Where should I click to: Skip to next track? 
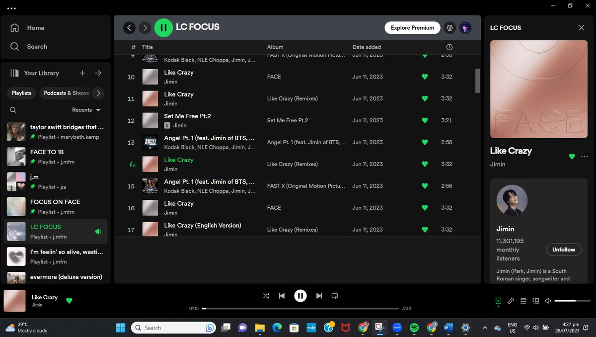pyautogui.click(x=319, y=296)
